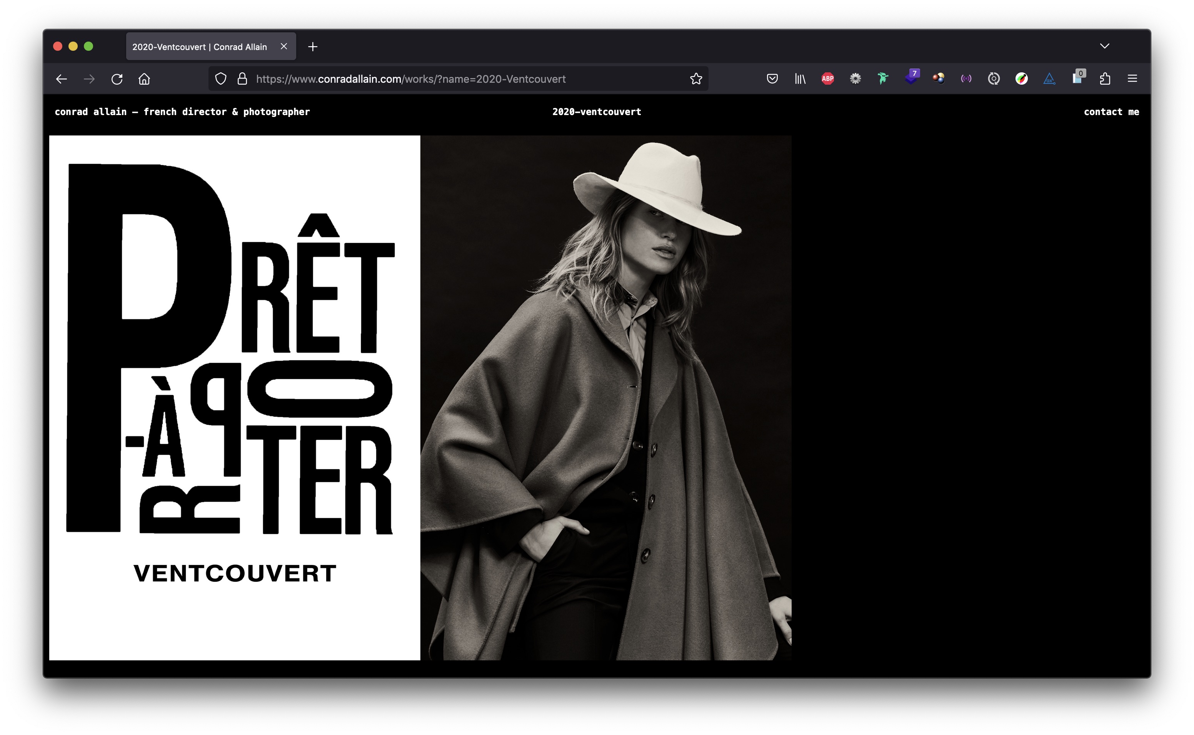Image resolution: width=1194 pixels, height=735 pixels.
Task: Open the browser home page
Action: [x=144, y=79]
